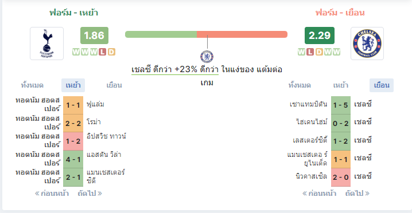This screenshot has height=213, width=412.
Task: Go to ถัดไป page under Tottenham matches
Action: pos(90,194)
